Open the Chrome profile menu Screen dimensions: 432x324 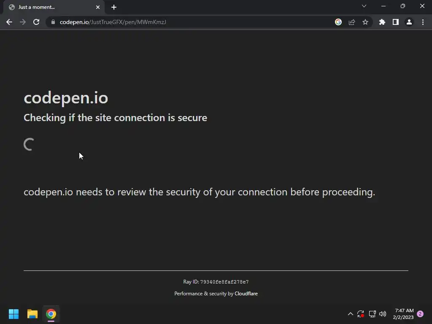pos(409,22)
